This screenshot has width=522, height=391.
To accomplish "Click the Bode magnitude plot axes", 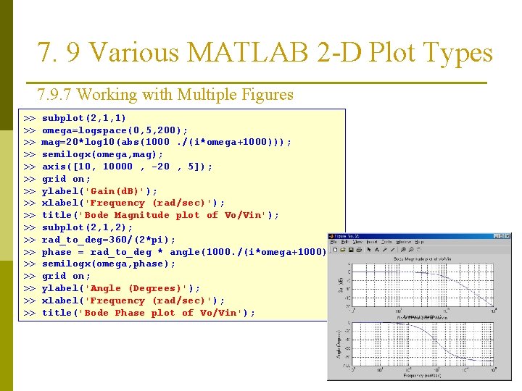I will click(x=423, y=285).
